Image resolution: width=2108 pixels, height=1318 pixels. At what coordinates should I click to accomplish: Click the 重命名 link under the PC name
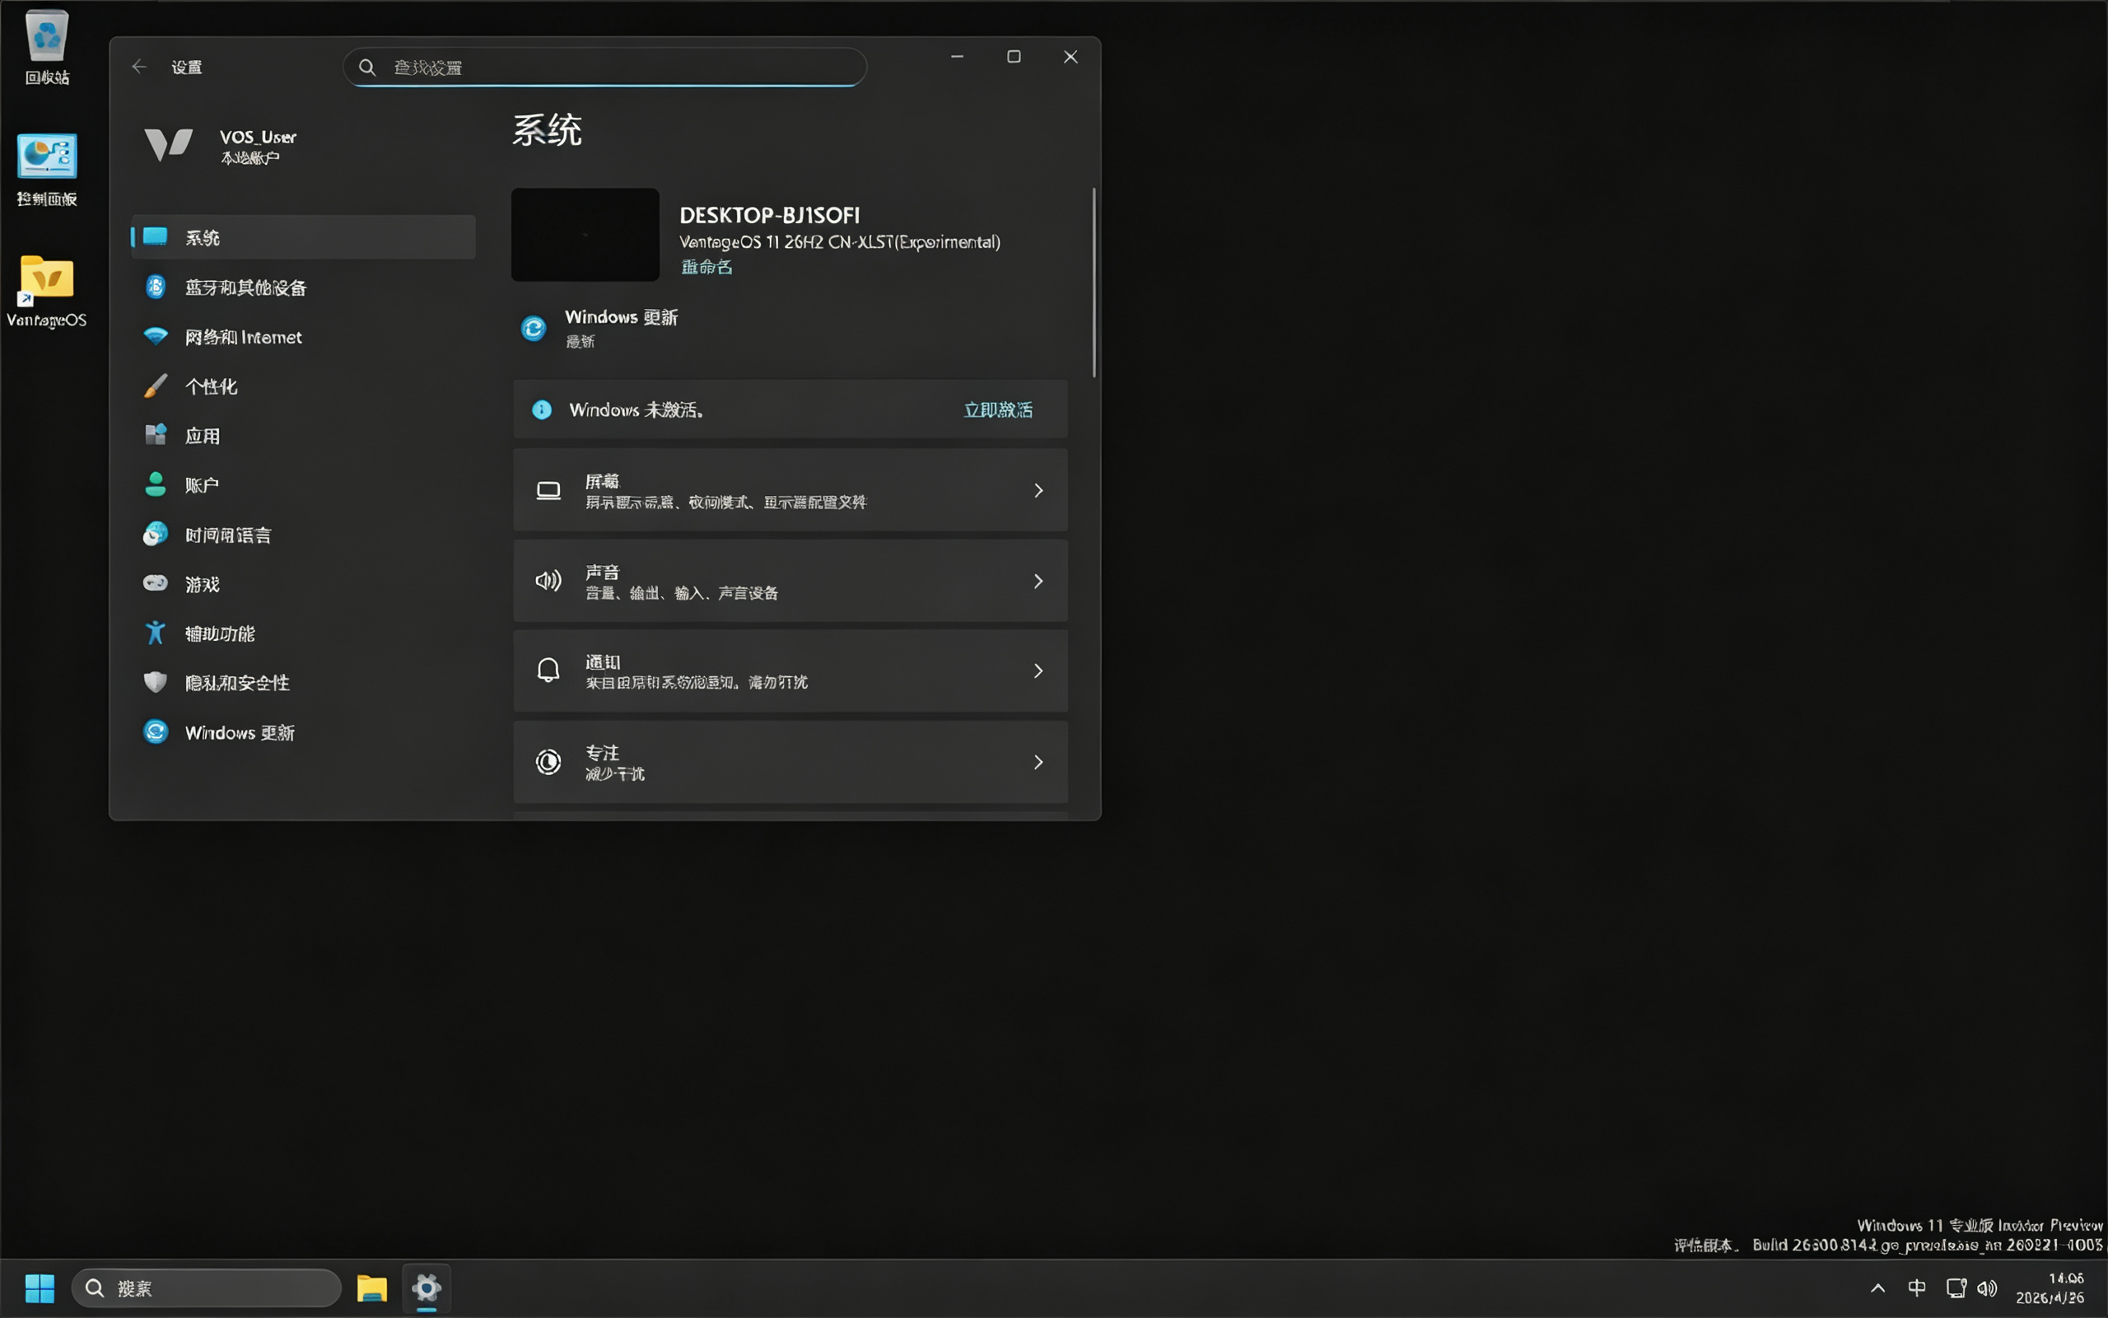707,267
